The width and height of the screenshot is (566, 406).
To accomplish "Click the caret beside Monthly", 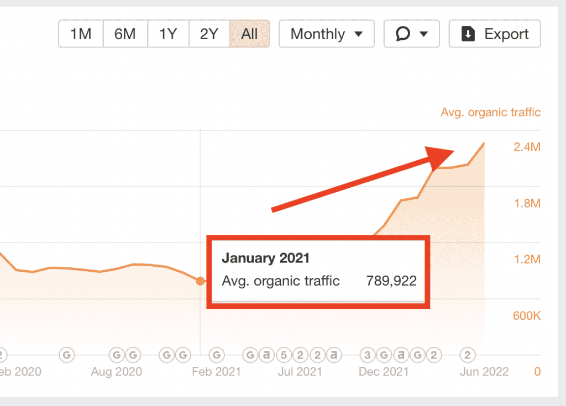I will tap(358, 34).
